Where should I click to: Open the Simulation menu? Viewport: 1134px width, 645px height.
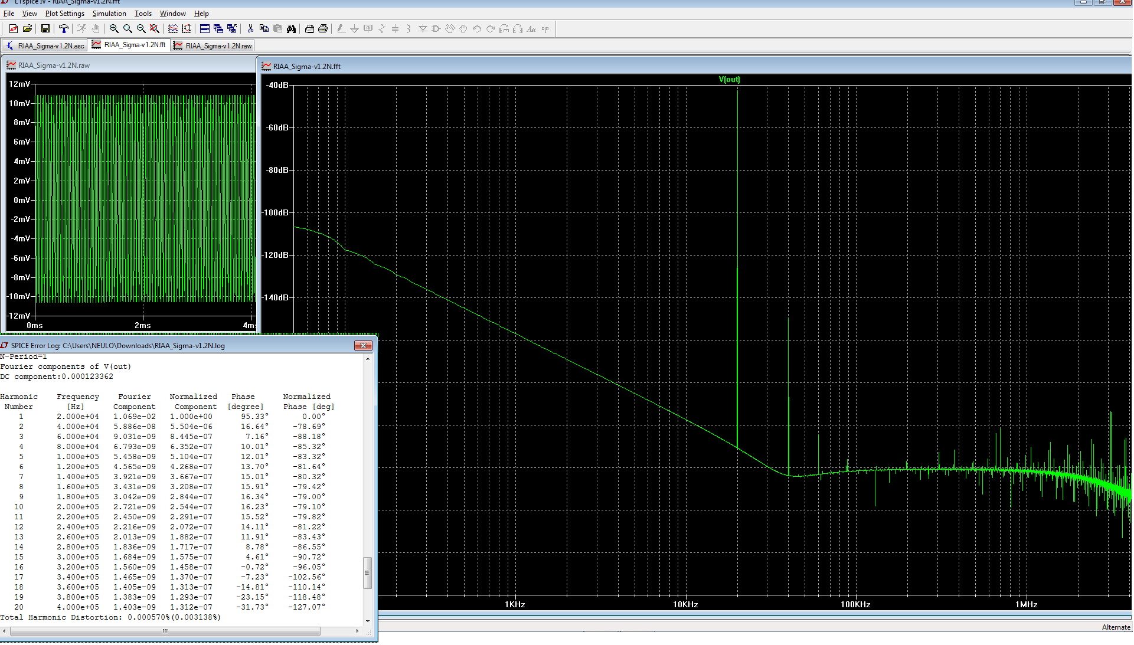click(x=109, y=13)
